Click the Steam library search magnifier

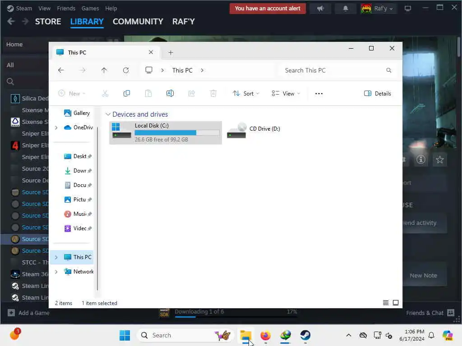click(x=10, y=82)
